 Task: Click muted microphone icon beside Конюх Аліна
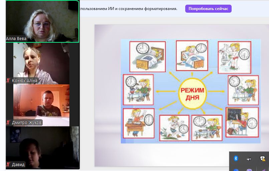[8, 80]
